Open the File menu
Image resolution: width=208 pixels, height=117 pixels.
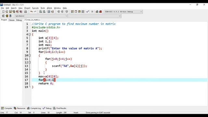2,8
